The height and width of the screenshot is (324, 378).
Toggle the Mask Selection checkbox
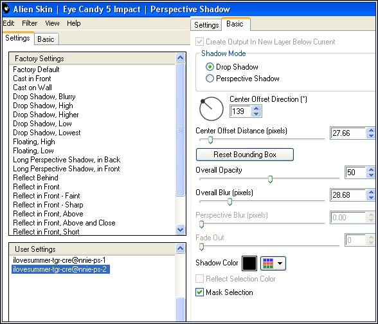point(199,292)
